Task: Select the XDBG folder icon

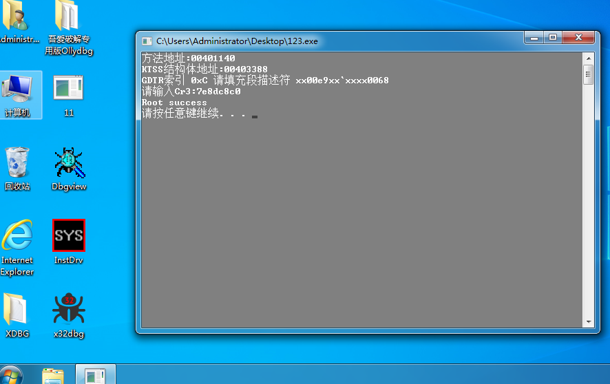Action: (17, 316)
